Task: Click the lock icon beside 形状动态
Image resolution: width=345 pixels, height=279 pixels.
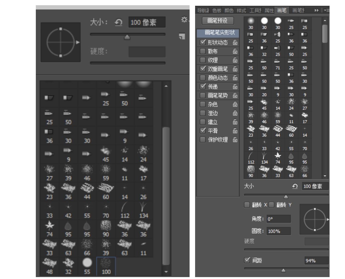Action: 235,43
